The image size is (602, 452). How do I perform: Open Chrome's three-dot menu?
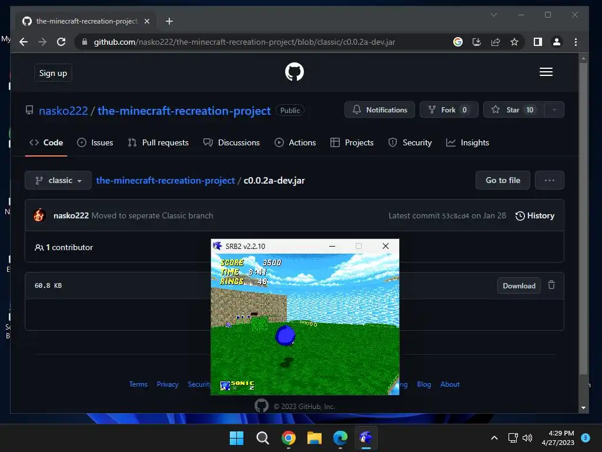pos(576,42)
